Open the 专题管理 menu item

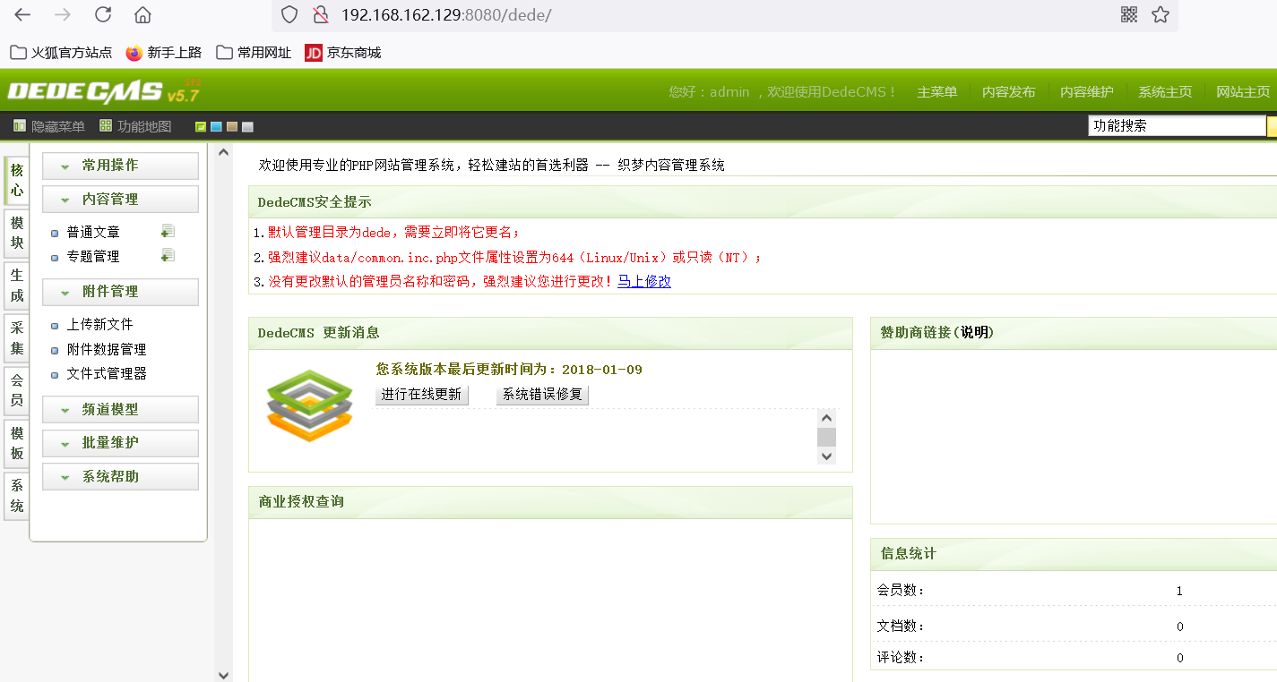93,256
